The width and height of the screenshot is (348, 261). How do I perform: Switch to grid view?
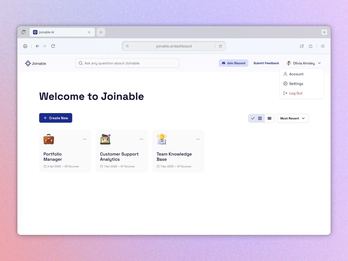pyautogui.click(x=256, y=119)
